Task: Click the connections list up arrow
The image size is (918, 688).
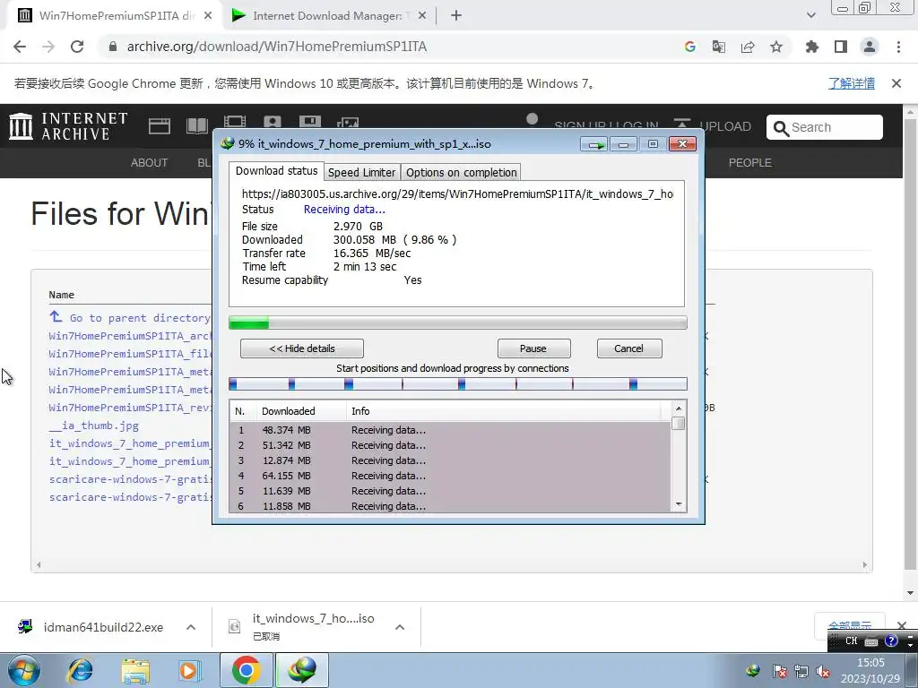Action: coord(679,408)
